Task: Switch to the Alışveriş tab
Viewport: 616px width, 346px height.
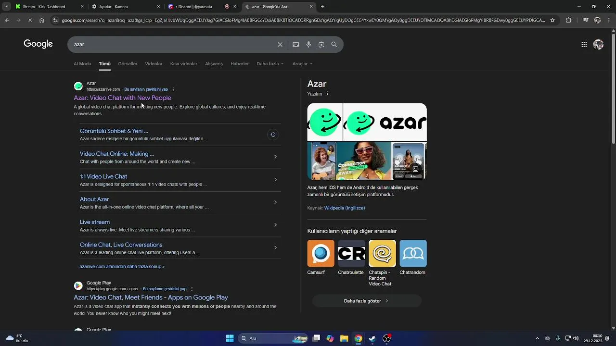Action: point(214,64)
